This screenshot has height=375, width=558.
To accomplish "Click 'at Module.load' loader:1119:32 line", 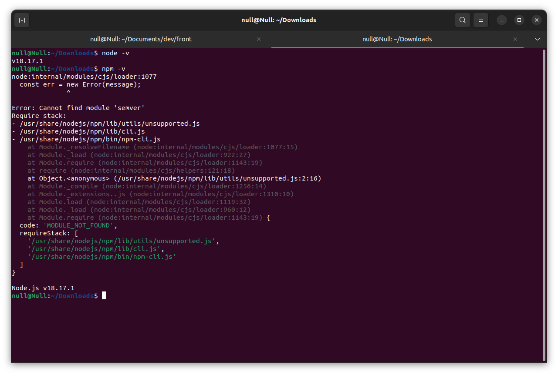I will click(x=139, y=202).
